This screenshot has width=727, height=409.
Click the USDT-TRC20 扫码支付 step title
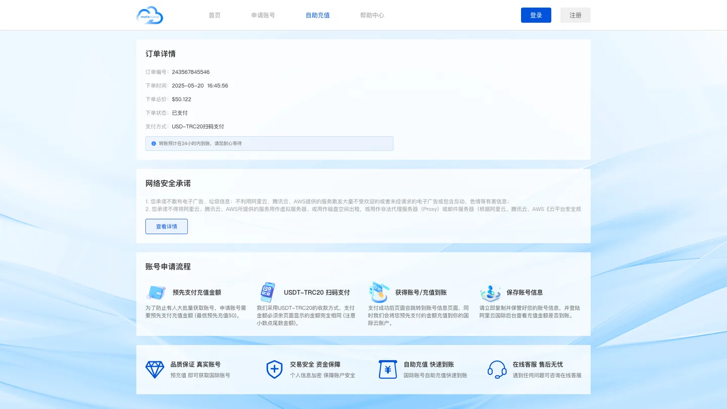[x=317, y=292]
